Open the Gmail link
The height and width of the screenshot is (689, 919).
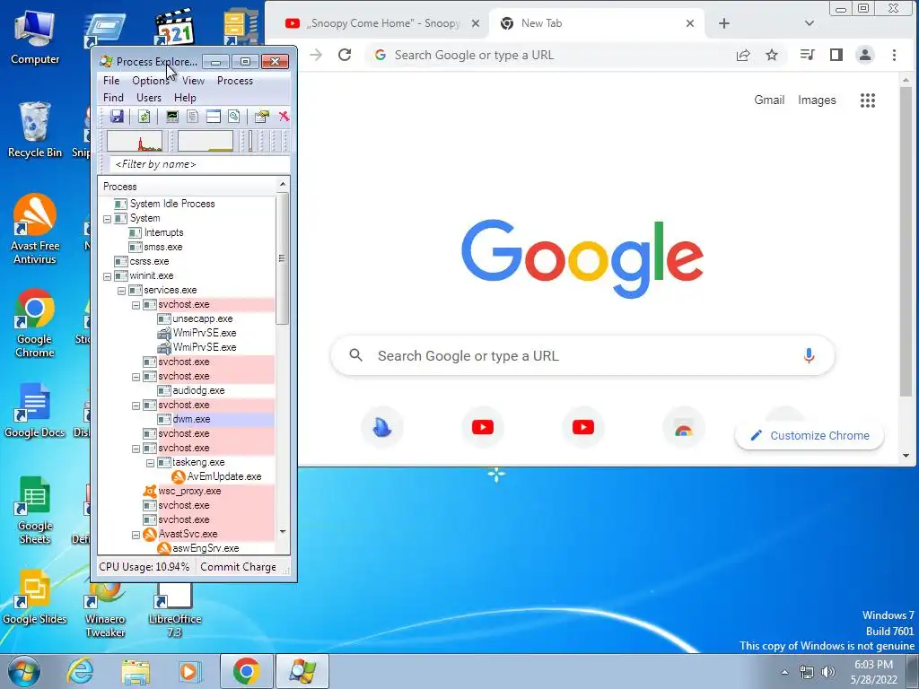coord(769,100)
